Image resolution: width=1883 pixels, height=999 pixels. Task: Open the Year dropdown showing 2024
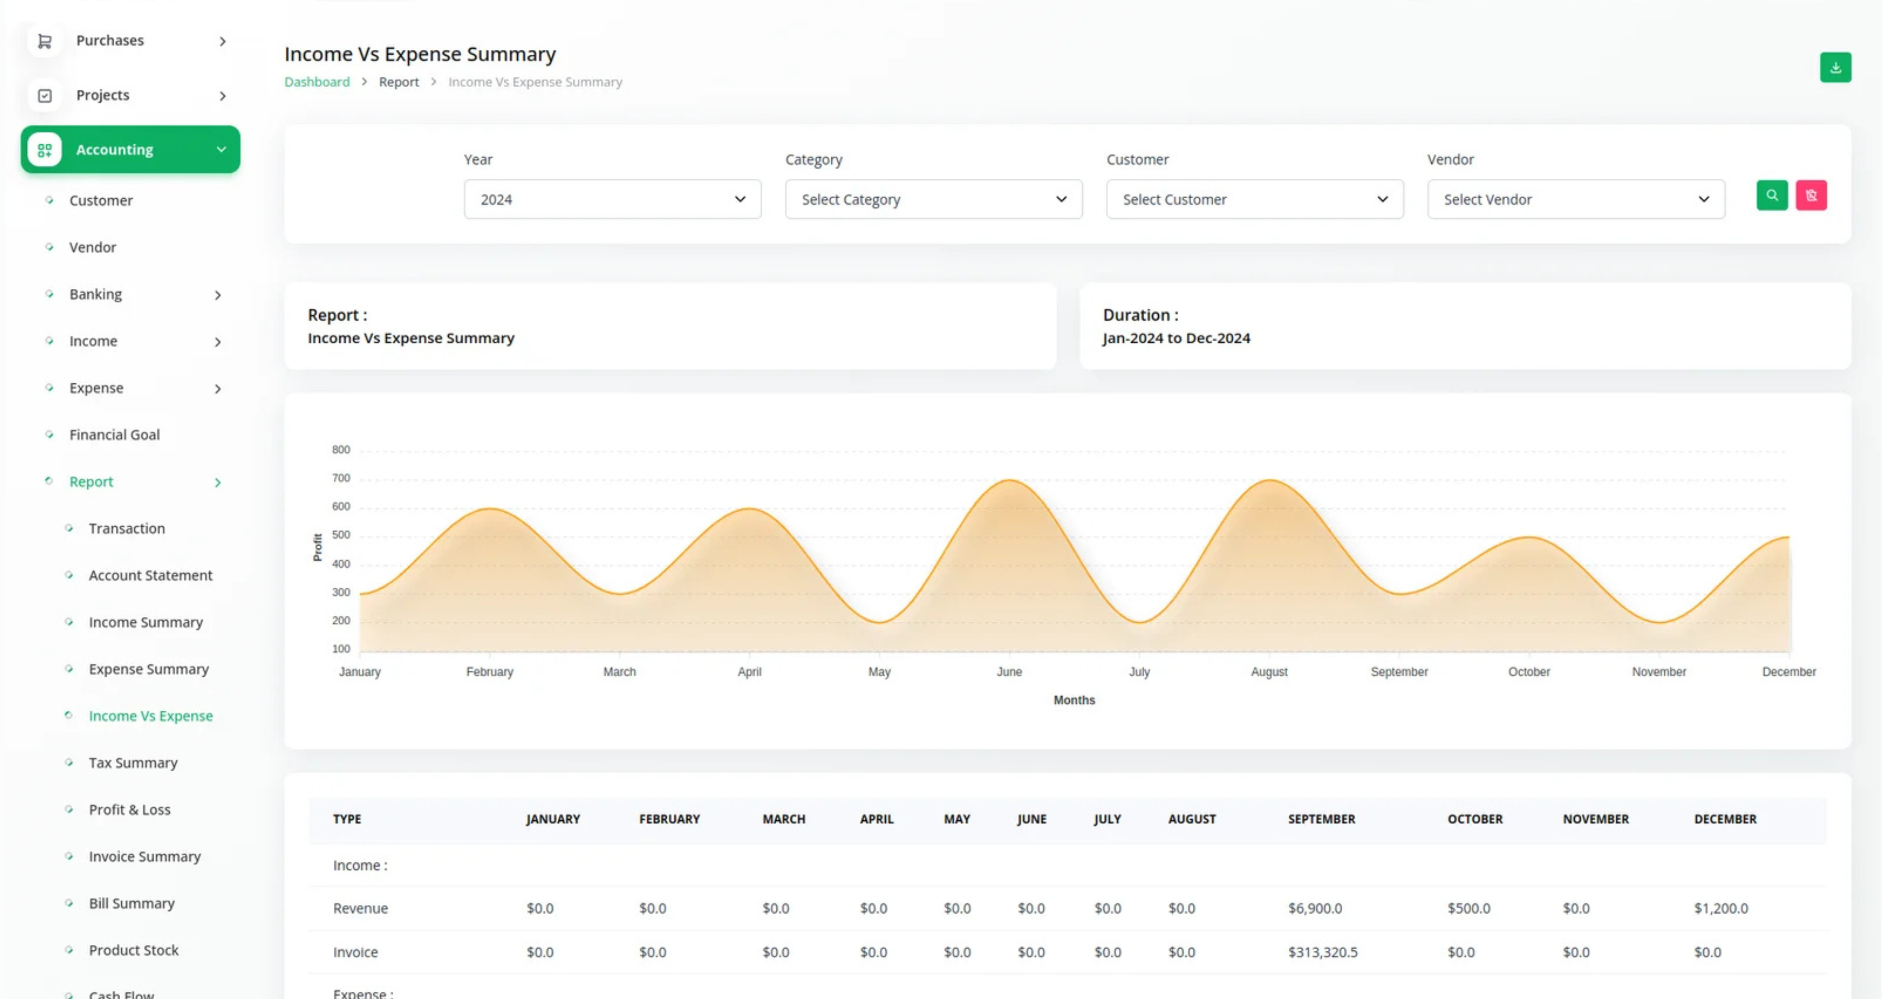[x=612, y=199]
